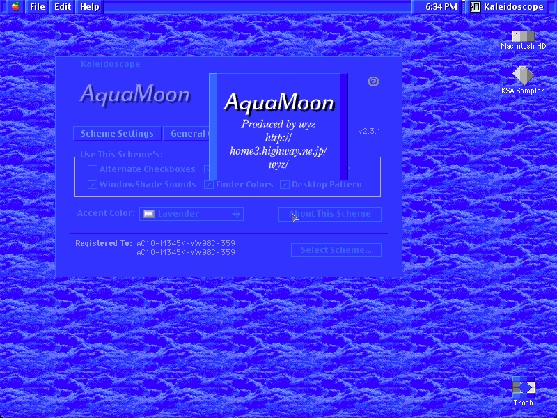Switch to the General tab

(187, 134)
